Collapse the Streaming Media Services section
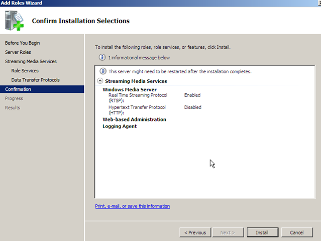321x241 pixels. click(x=100, y=81)
